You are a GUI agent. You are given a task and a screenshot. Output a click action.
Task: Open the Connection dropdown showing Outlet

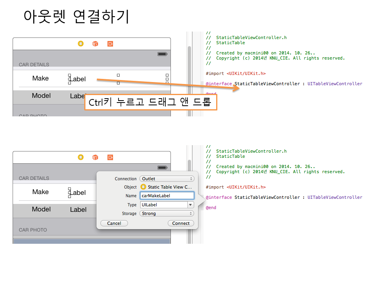(167, 179)
